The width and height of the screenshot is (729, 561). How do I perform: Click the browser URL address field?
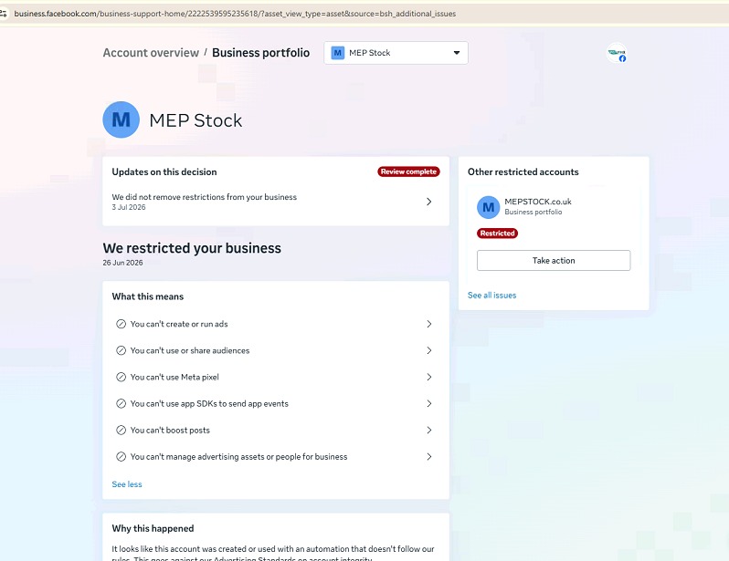tap(235, 14)
